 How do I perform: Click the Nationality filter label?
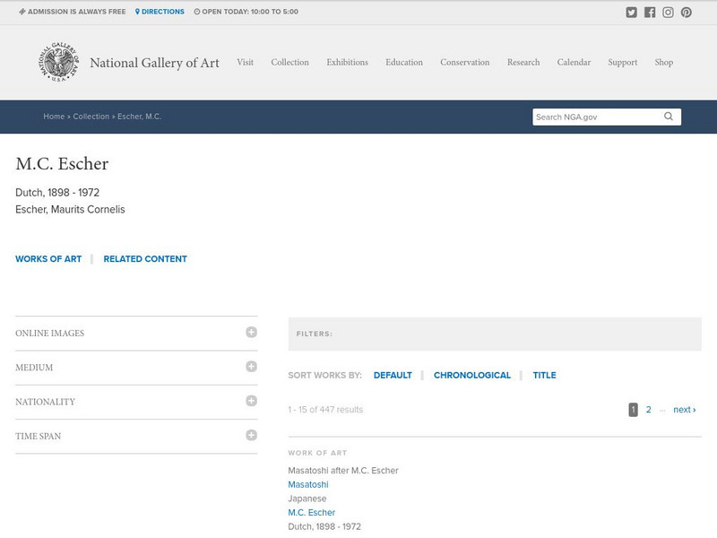45,402
